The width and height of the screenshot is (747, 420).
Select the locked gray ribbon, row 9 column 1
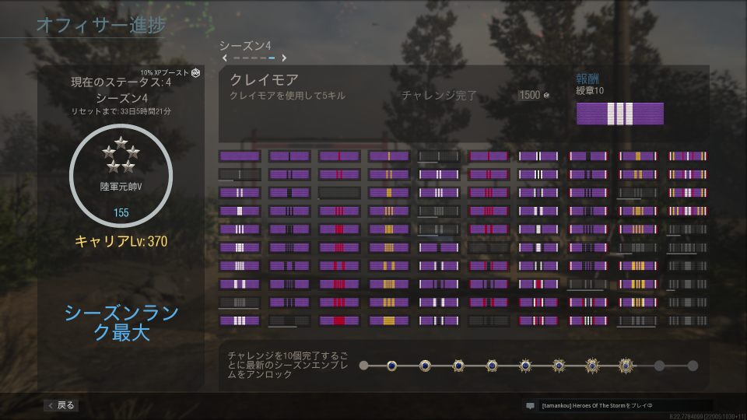coord(240,303)
